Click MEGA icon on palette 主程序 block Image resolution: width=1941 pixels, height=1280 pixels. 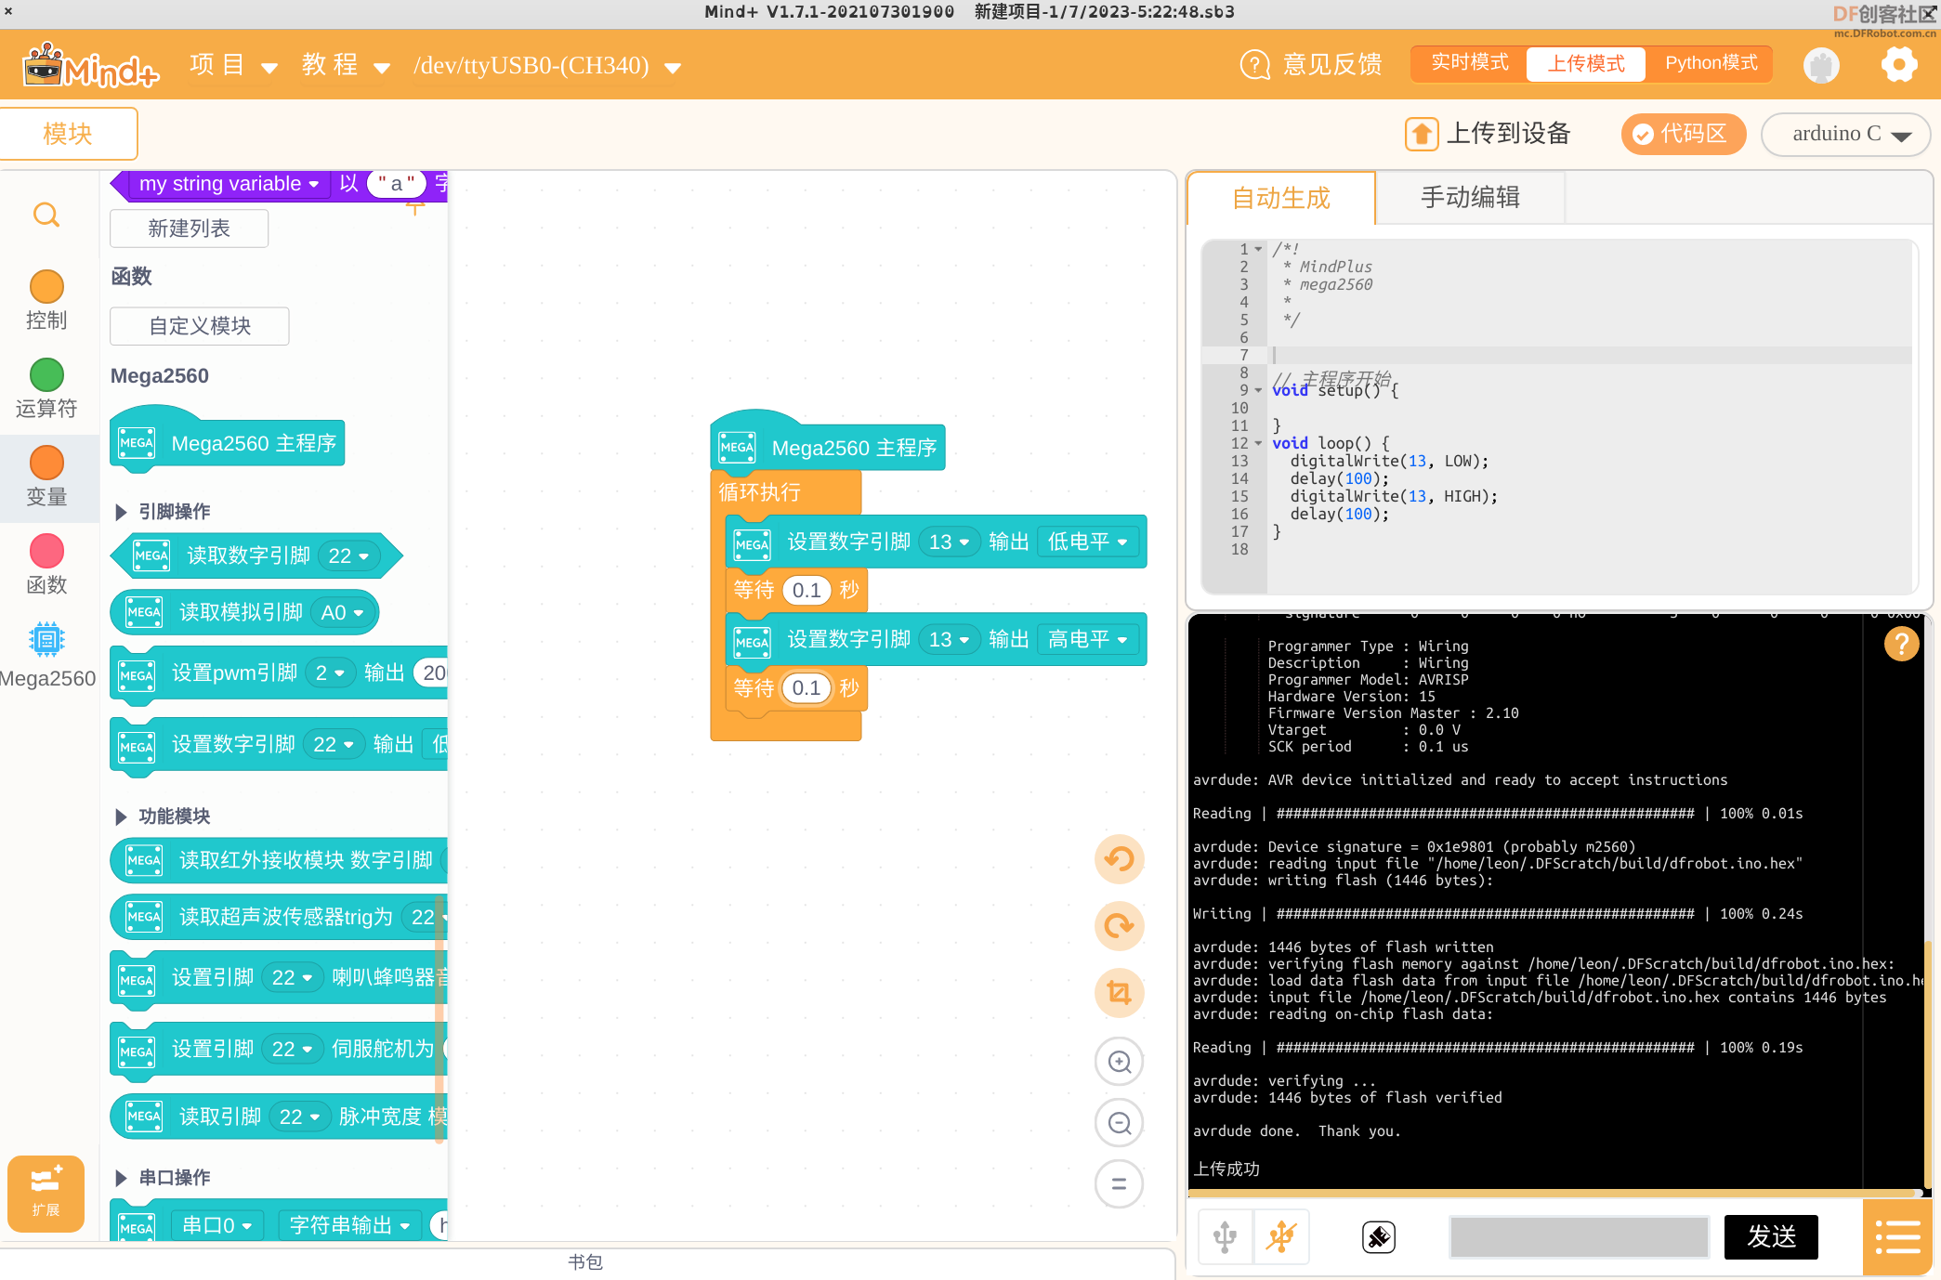[137, 443]
